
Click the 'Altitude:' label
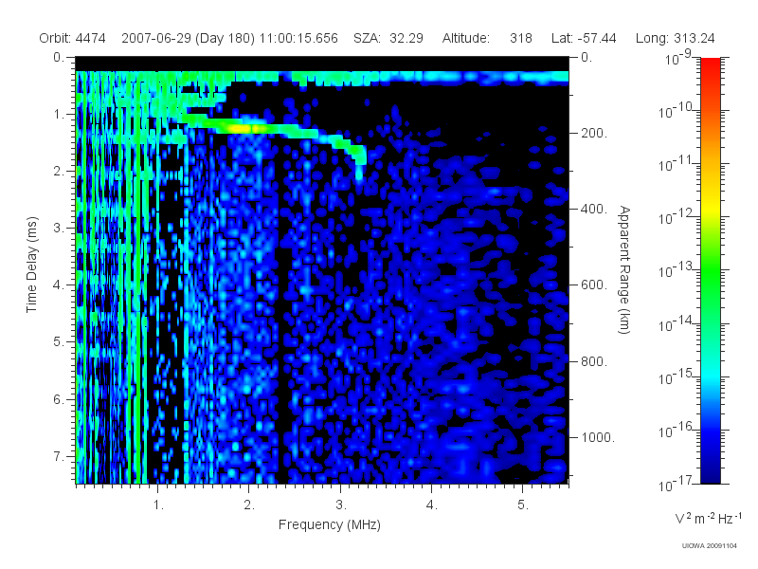coord(466,38)
